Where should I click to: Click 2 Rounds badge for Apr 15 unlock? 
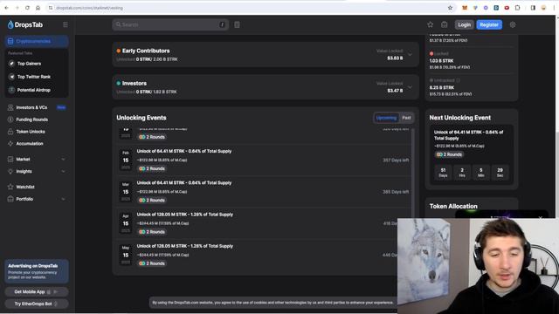pos(152,232)
